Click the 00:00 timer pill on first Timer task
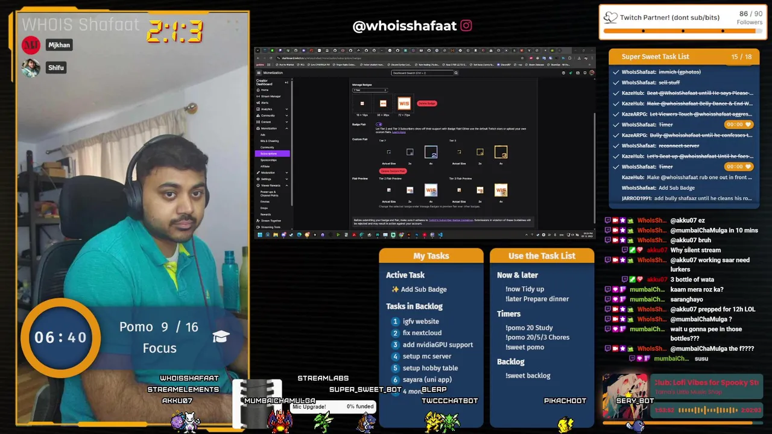 coord(739,125)
